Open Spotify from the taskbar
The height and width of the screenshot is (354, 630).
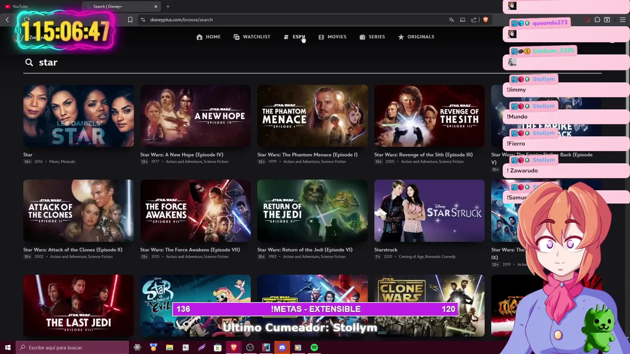pos(314,348)
